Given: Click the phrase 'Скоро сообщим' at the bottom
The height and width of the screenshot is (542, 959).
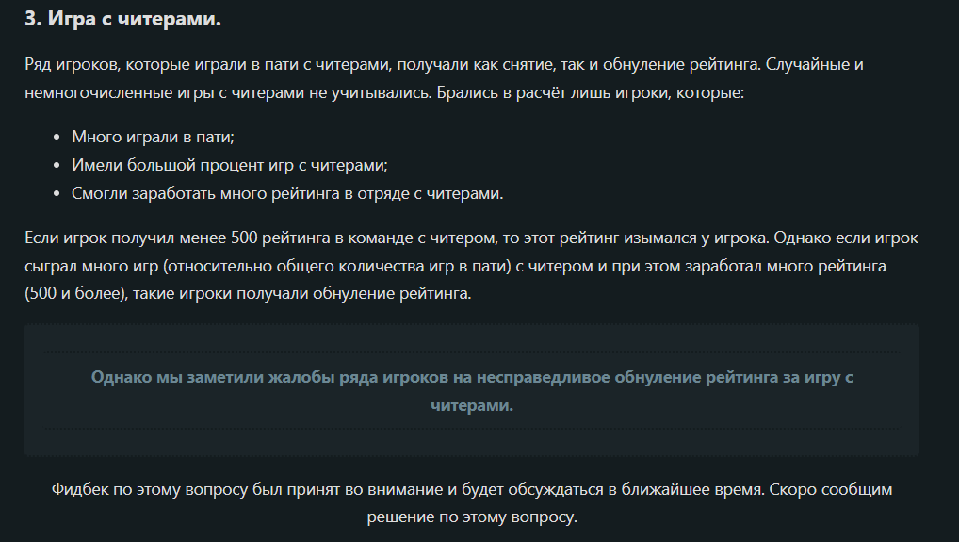Looking at the screenshot, I should point(831,489).
